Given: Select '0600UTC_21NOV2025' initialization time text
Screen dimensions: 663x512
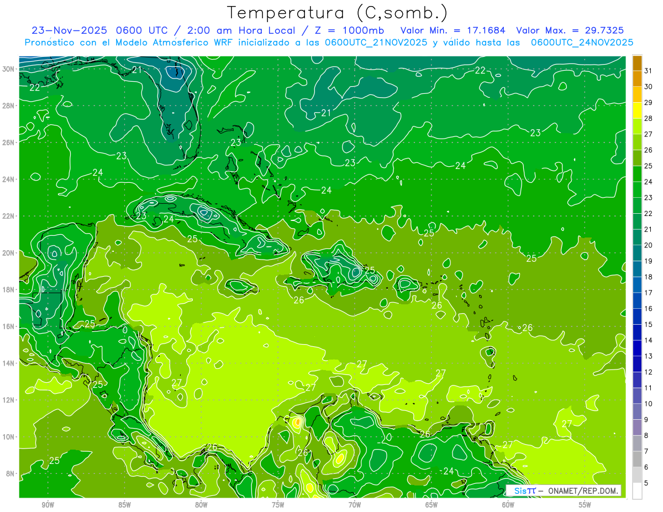Looking at the screenshot, I should pos(376,43).
